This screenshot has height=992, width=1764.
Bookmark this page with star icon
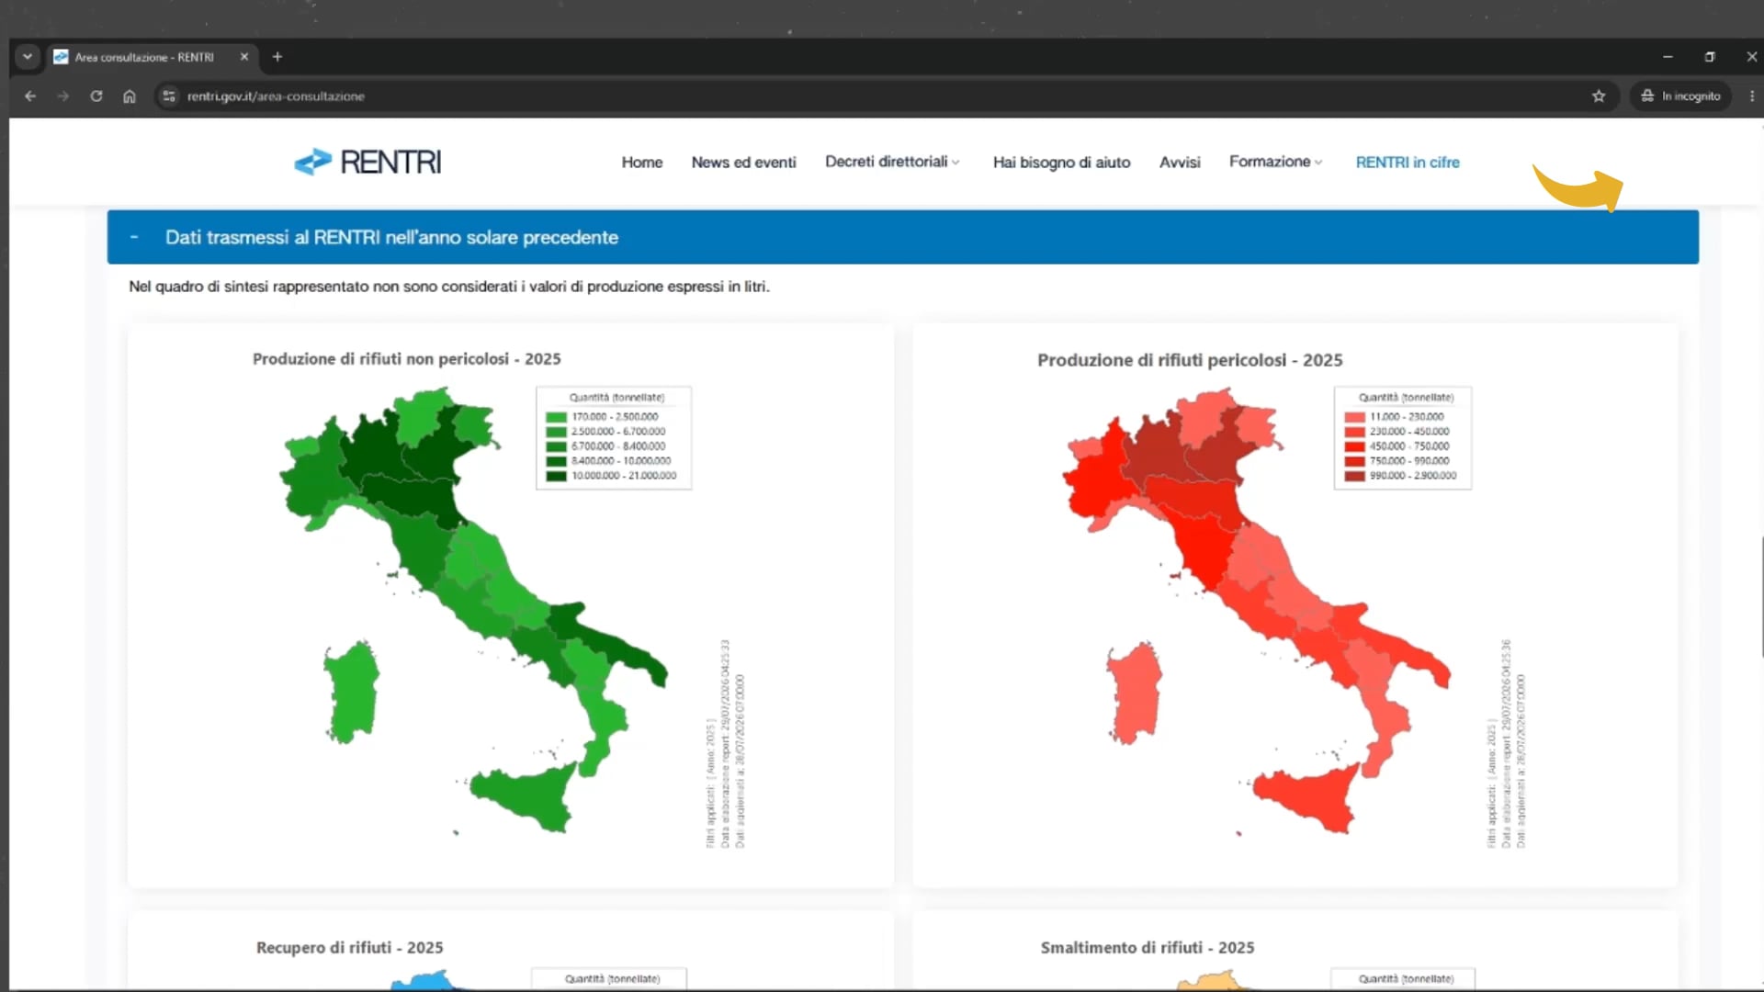[1599, 96]
